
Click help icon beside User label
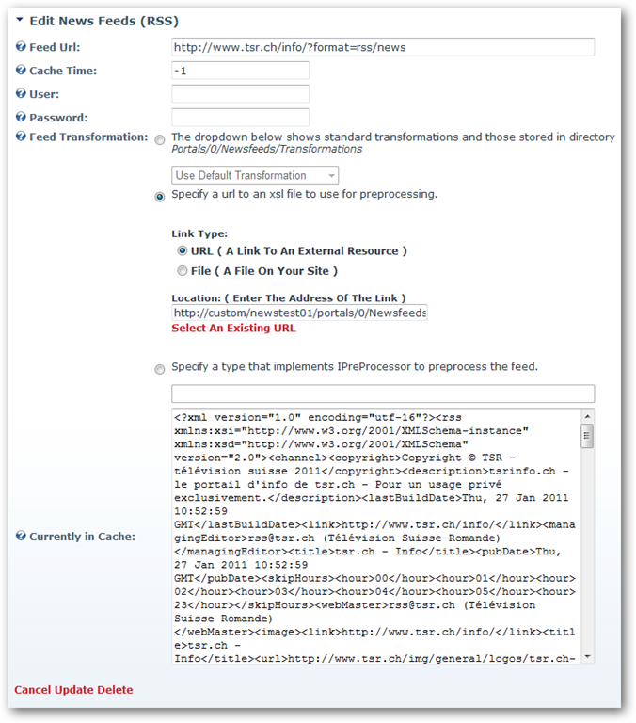21,93
